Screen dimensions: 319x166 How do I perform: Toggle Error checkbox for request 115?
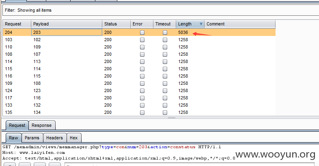point(142,69)
